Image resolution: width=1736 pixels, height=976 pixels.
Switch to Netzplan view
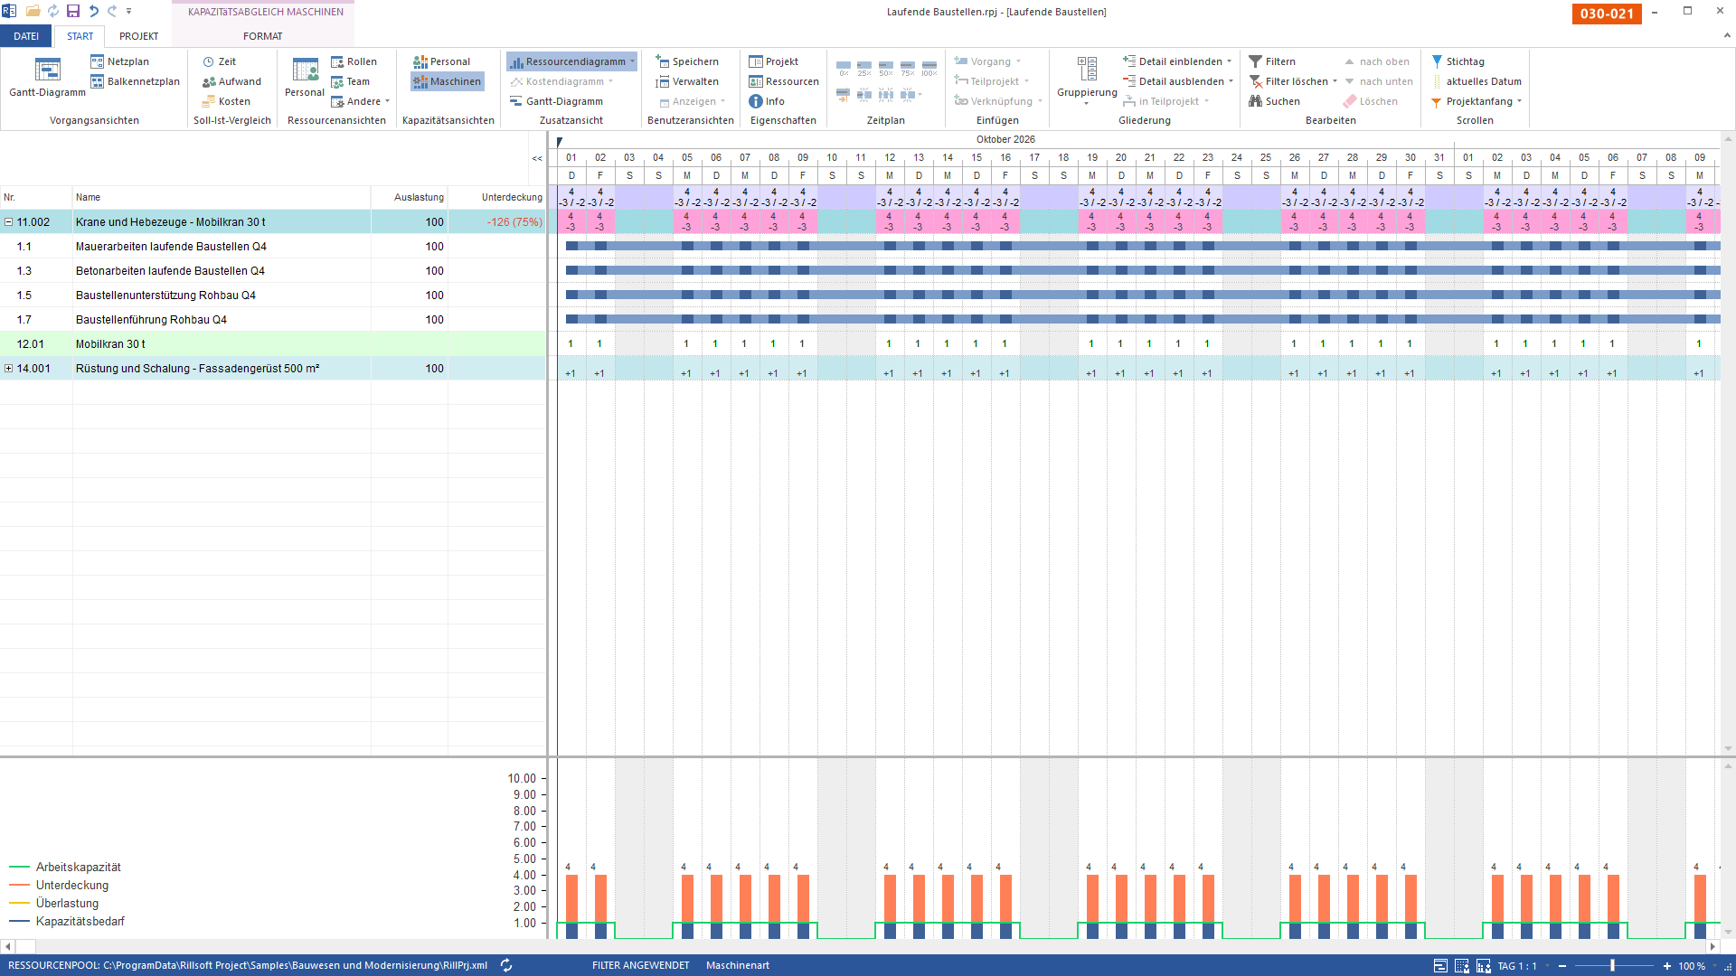[x=119, y=61]
